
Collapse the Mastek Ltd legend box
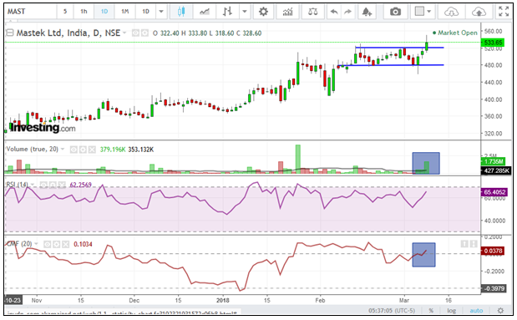(10, 33)
